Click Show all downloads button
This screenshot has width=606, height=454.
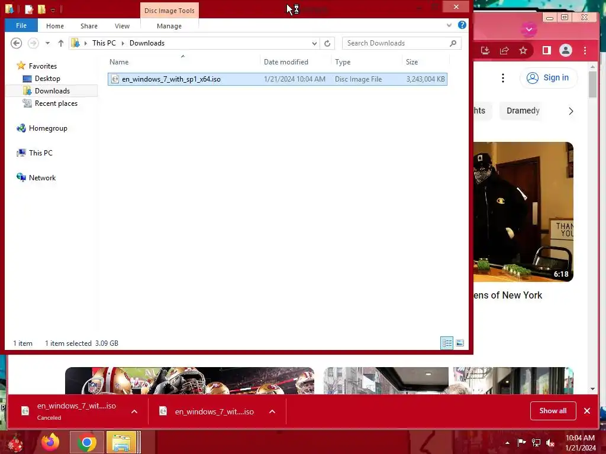pyautogui.click(x=553, y=411)
